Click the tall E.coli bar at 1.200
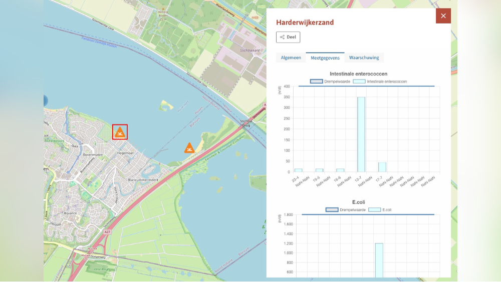501x282 pixels. (x=379, y=260)
